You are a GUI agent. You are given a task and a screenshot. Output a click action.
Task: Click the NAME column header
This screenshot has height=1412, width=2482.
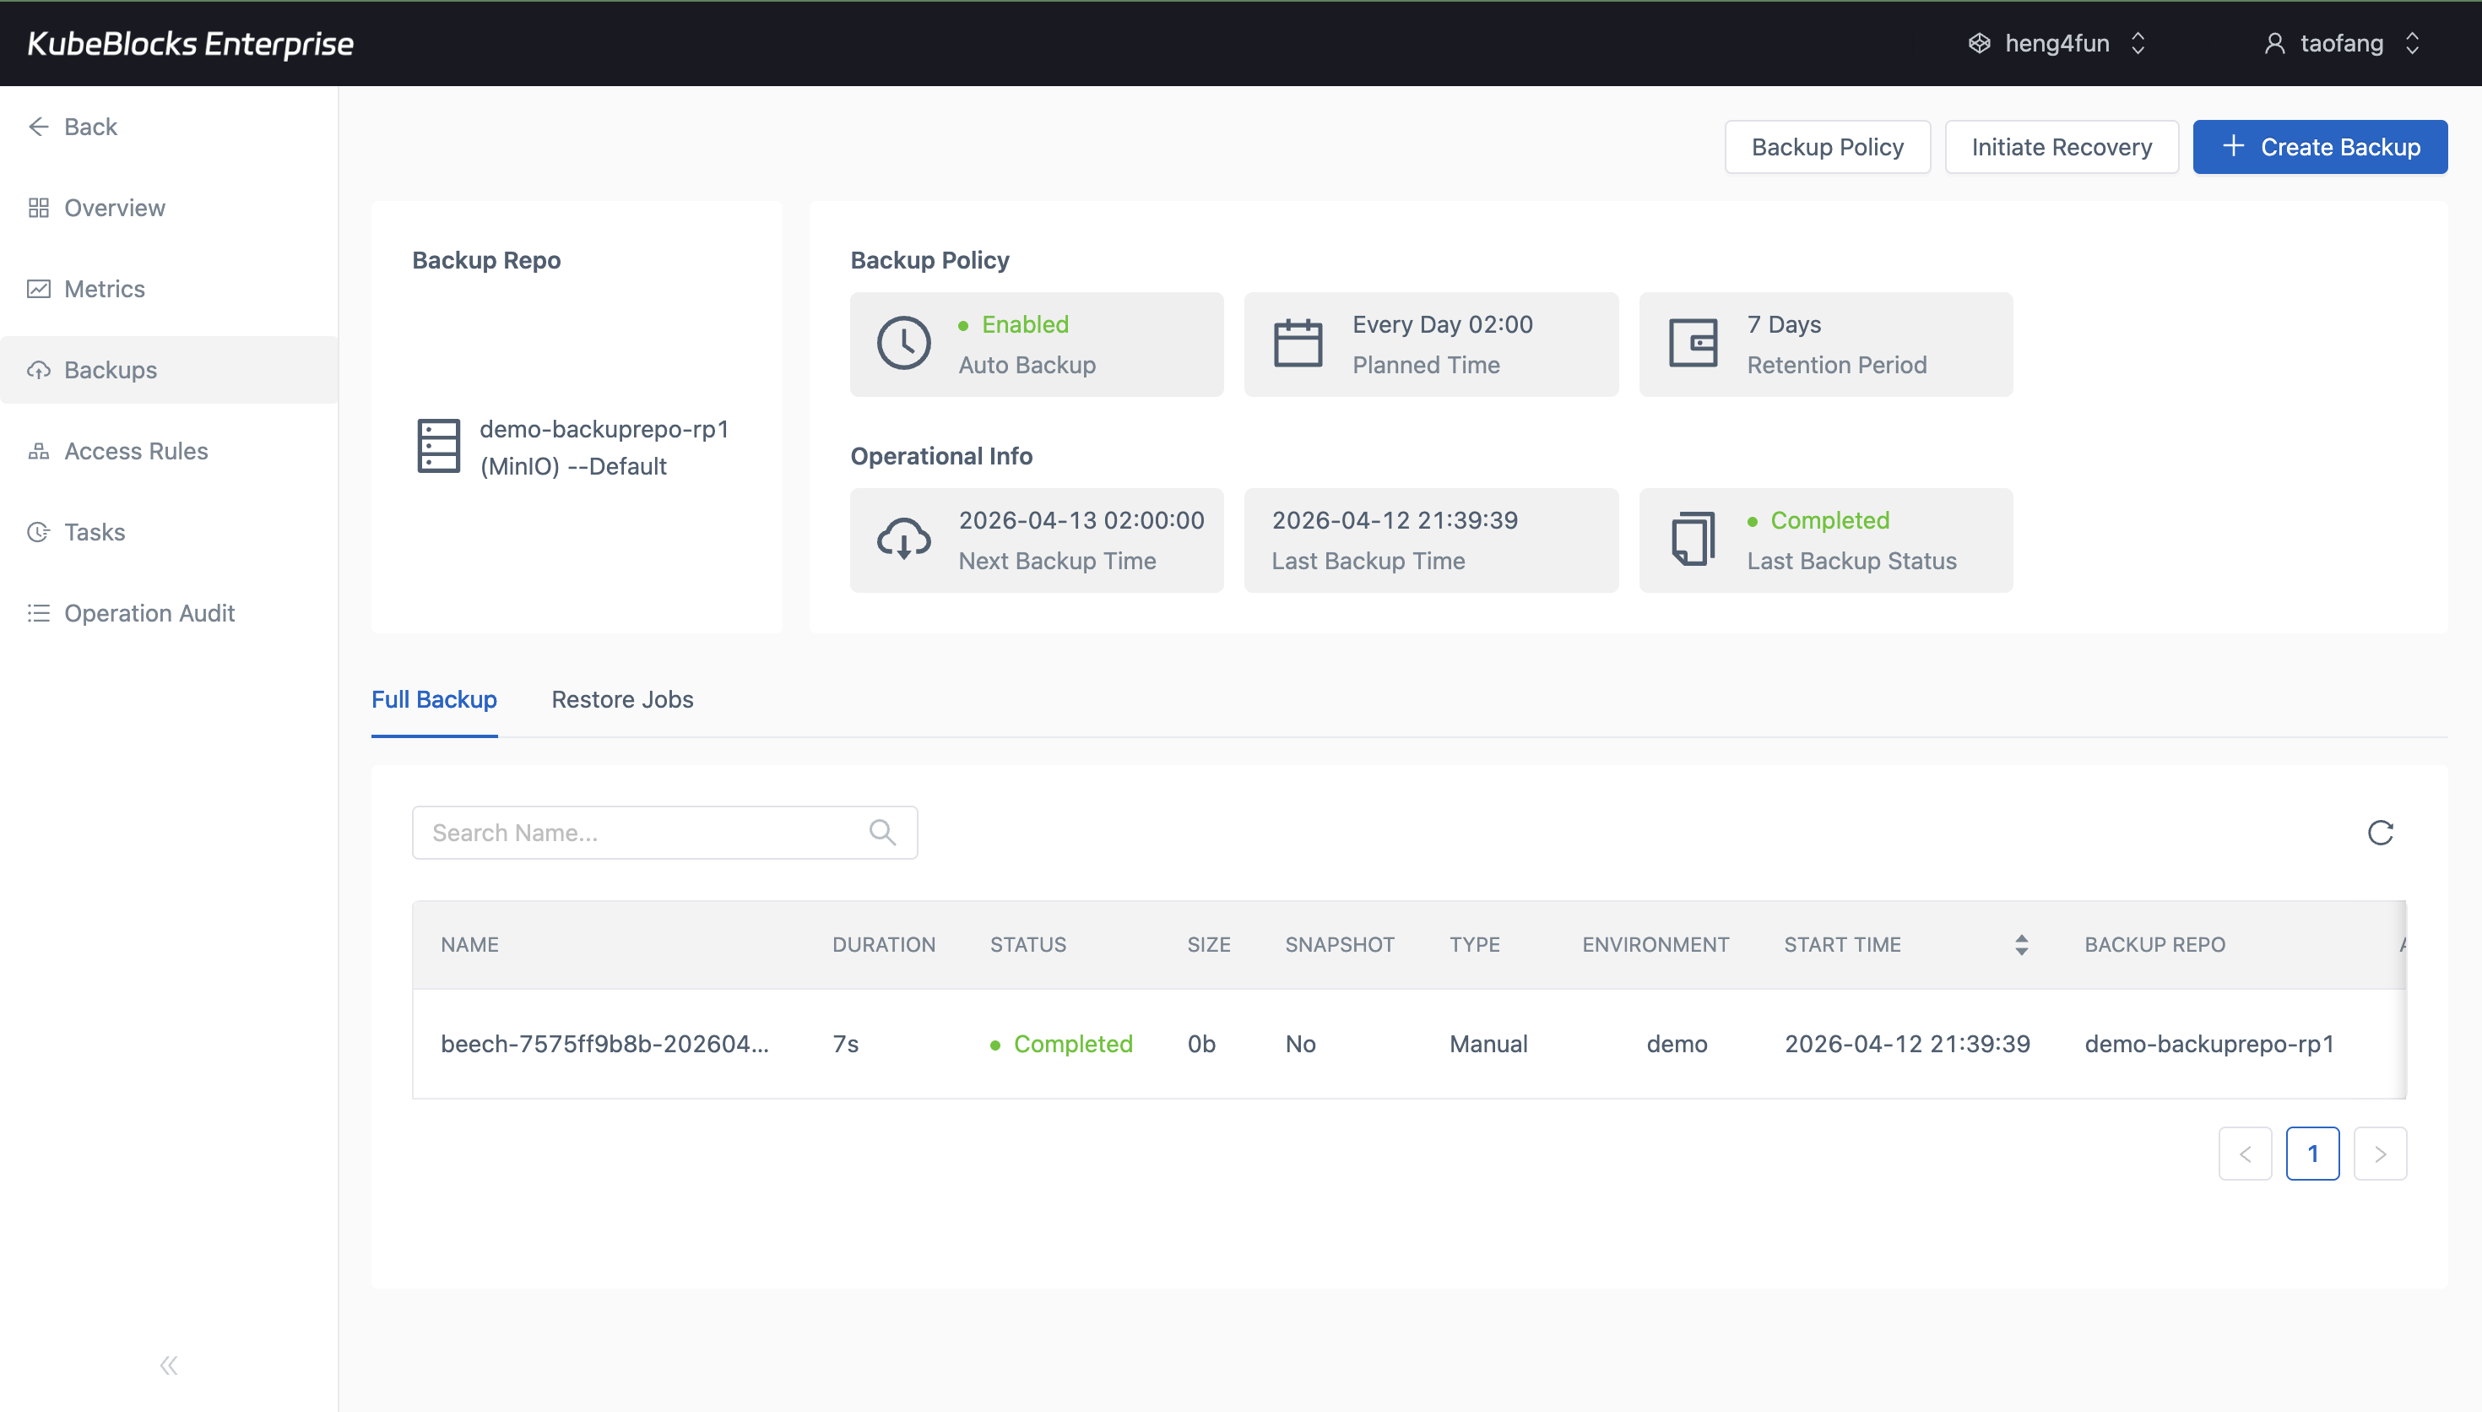click(x=469, y=944)
